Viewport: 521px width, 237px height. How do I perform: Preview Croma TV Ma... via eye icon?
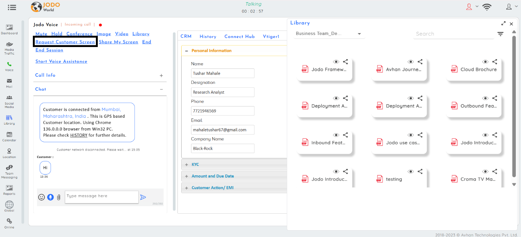tap(486, 172)
